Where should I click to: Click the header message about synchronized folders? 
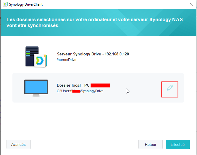(x=95, y=22)
